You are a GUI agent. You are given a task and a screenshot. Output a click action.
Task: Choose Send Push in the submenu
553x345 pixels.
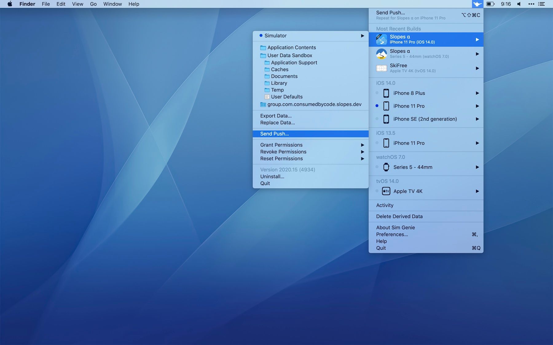tap(311, 134)
